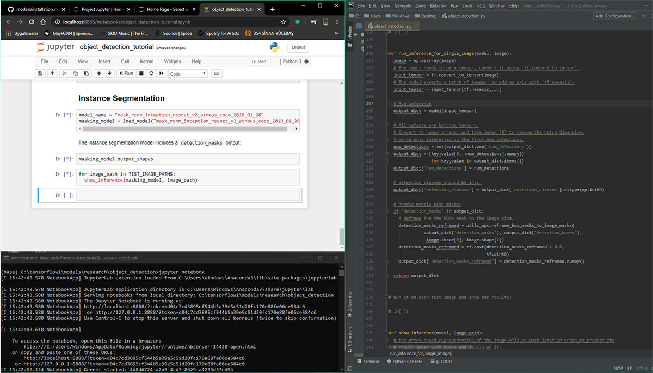Open Jupyter Cell menu
This screenshot has height=373, width=653.
(x=125, y=61)
